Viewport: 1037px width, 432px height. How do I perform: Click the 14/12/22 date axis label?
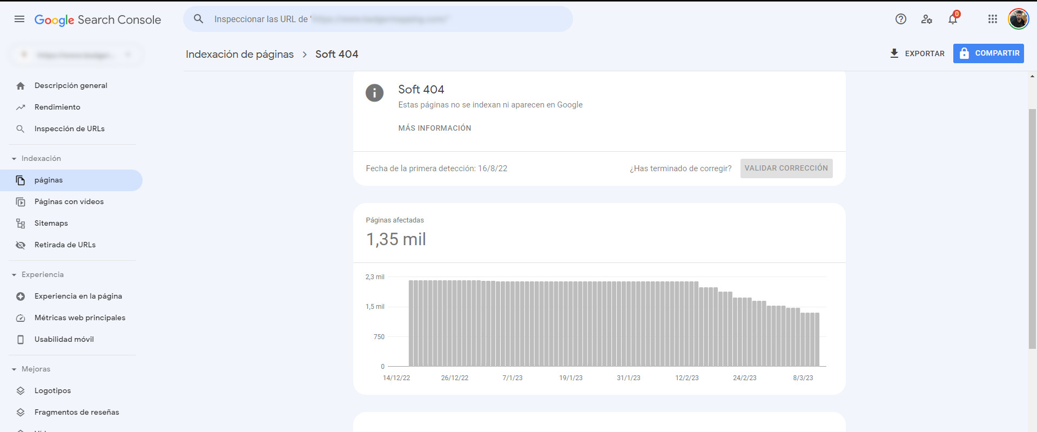point(396,378)
